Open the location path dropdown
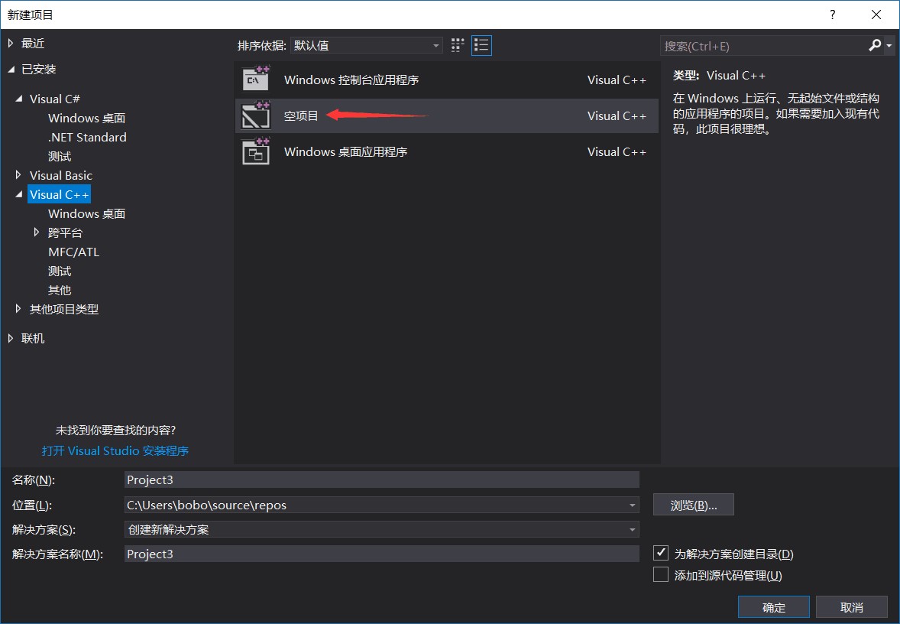Viewport: 900px width, 624px height. [x=632, y=505]
